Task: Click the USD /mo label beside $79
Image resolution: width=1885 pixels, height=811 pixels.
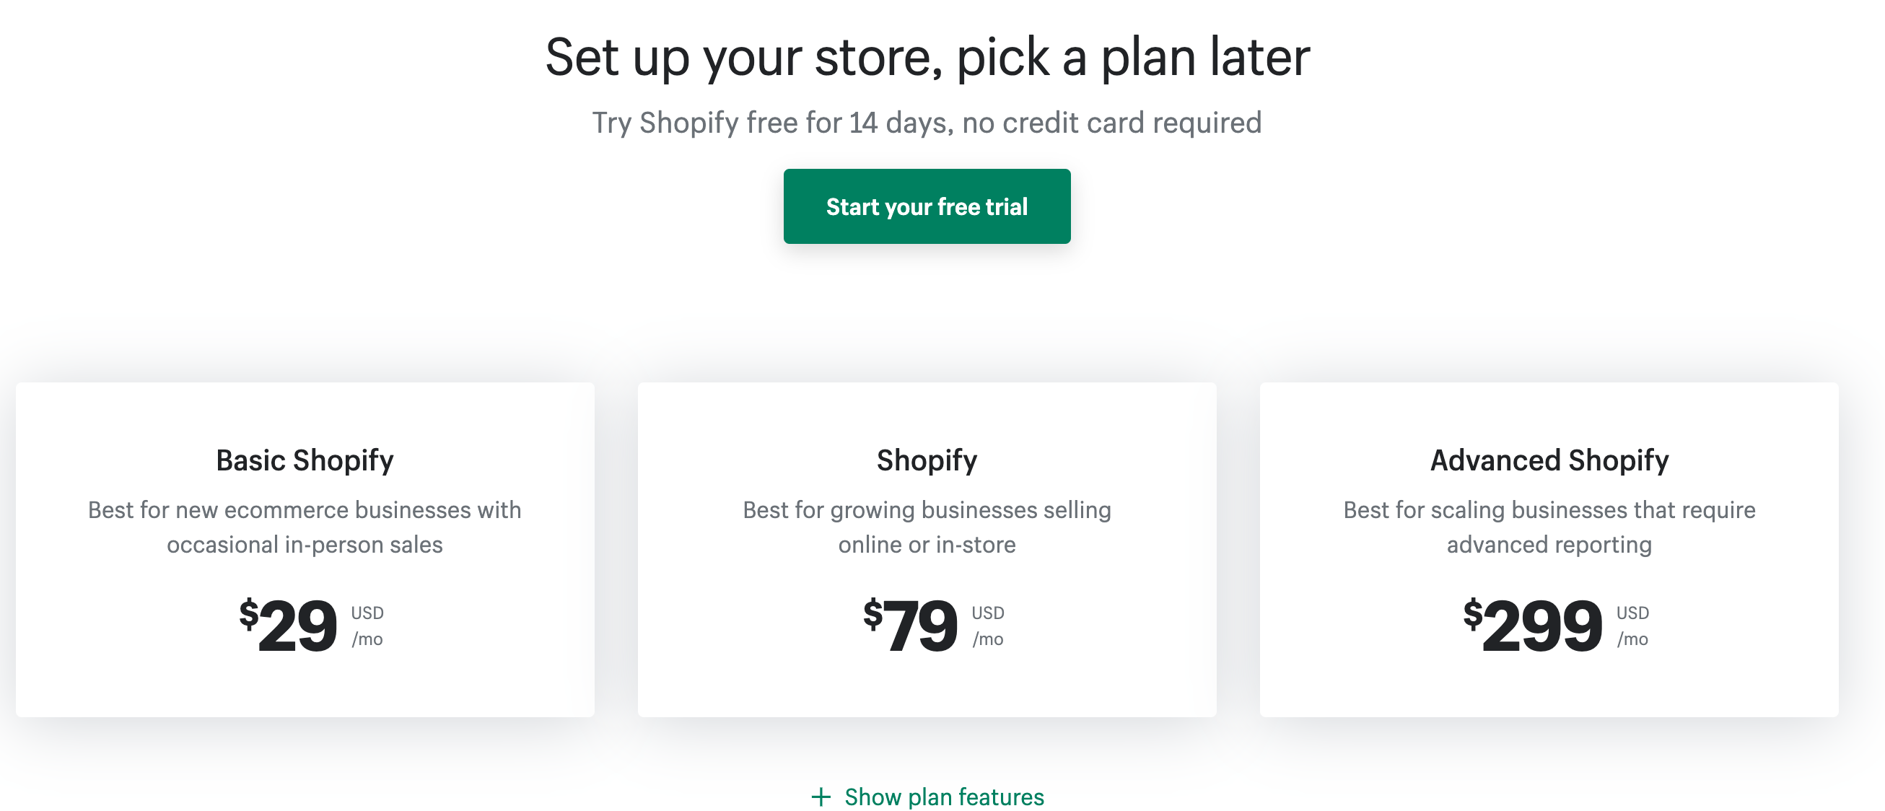Action: click(988, 626)
